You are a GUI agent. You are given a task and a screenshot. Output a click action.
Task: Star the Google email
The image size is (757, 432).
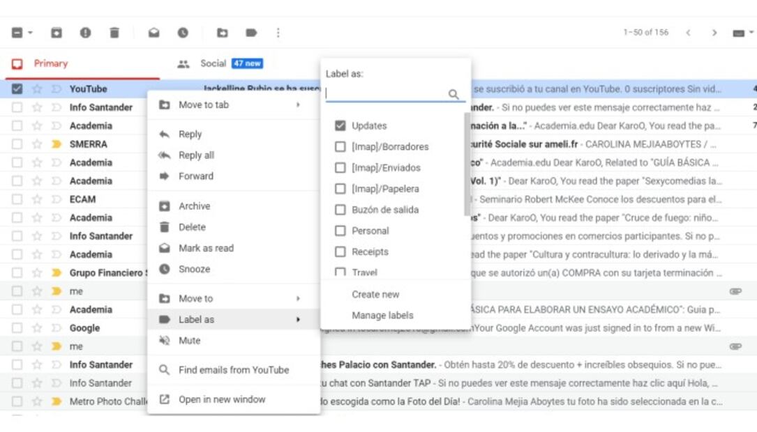tap(37, 328)
